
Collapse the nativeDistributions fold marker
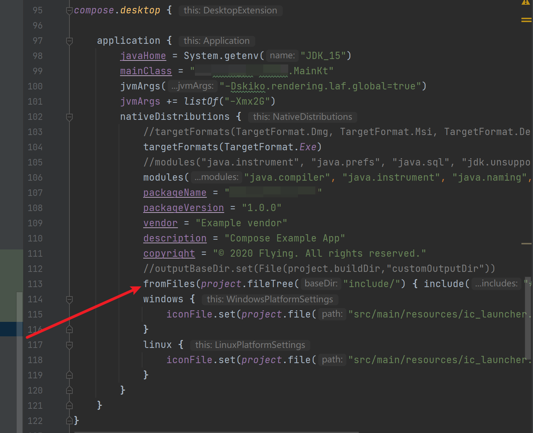(x=69, y=117)
